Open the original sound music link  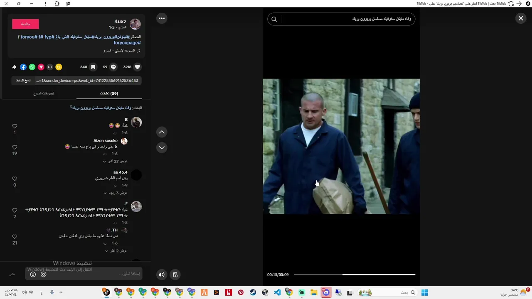pos(121,51)
